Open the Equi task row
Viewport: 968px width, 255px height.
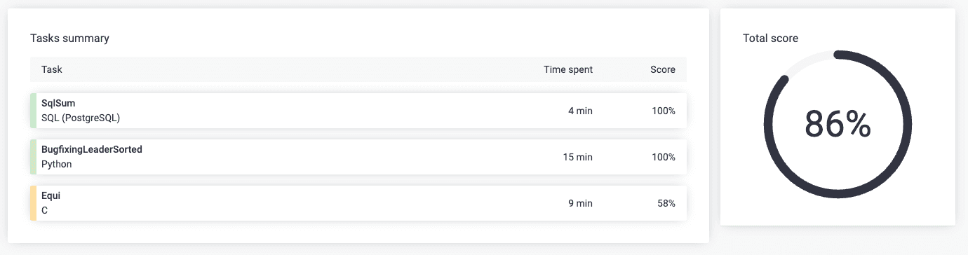tap(358, 203)
